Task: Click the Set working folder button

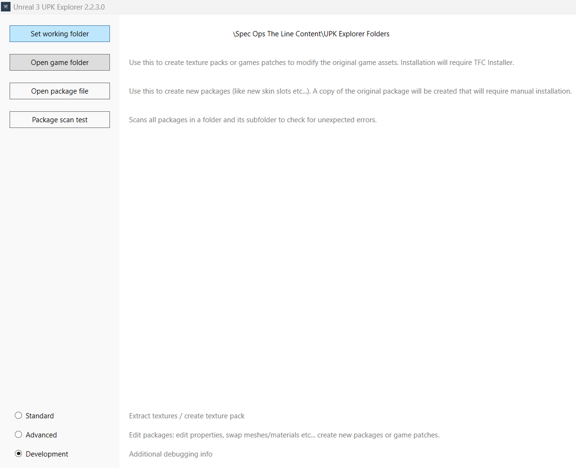Action: 60,34
